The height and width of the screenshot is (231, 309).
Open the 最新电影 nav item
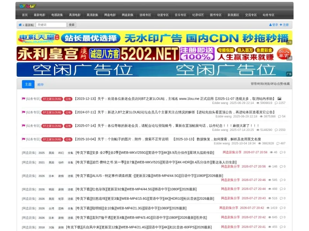[x=39, y=15]
